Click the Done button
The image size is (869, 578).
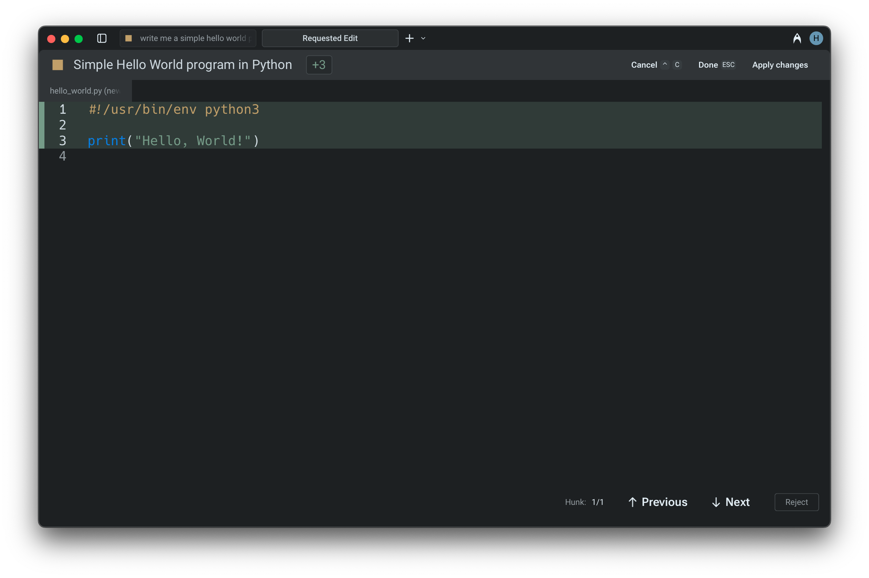click(x=708, y=65)
